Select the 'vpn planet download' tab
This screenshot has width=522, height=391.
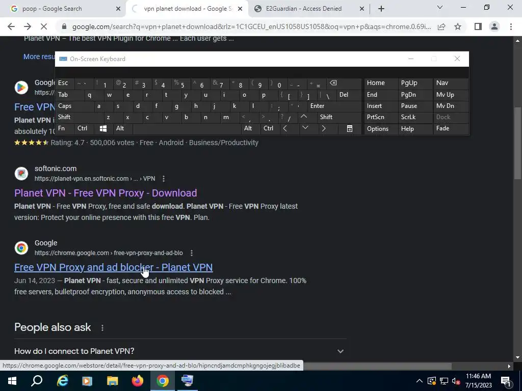(x=187, y=9)
